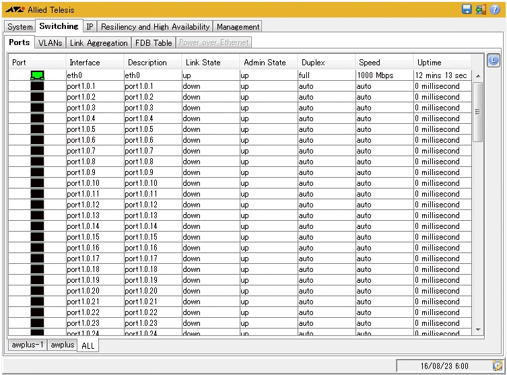
Task: Click the Port column header
Action: coord(37,63)
